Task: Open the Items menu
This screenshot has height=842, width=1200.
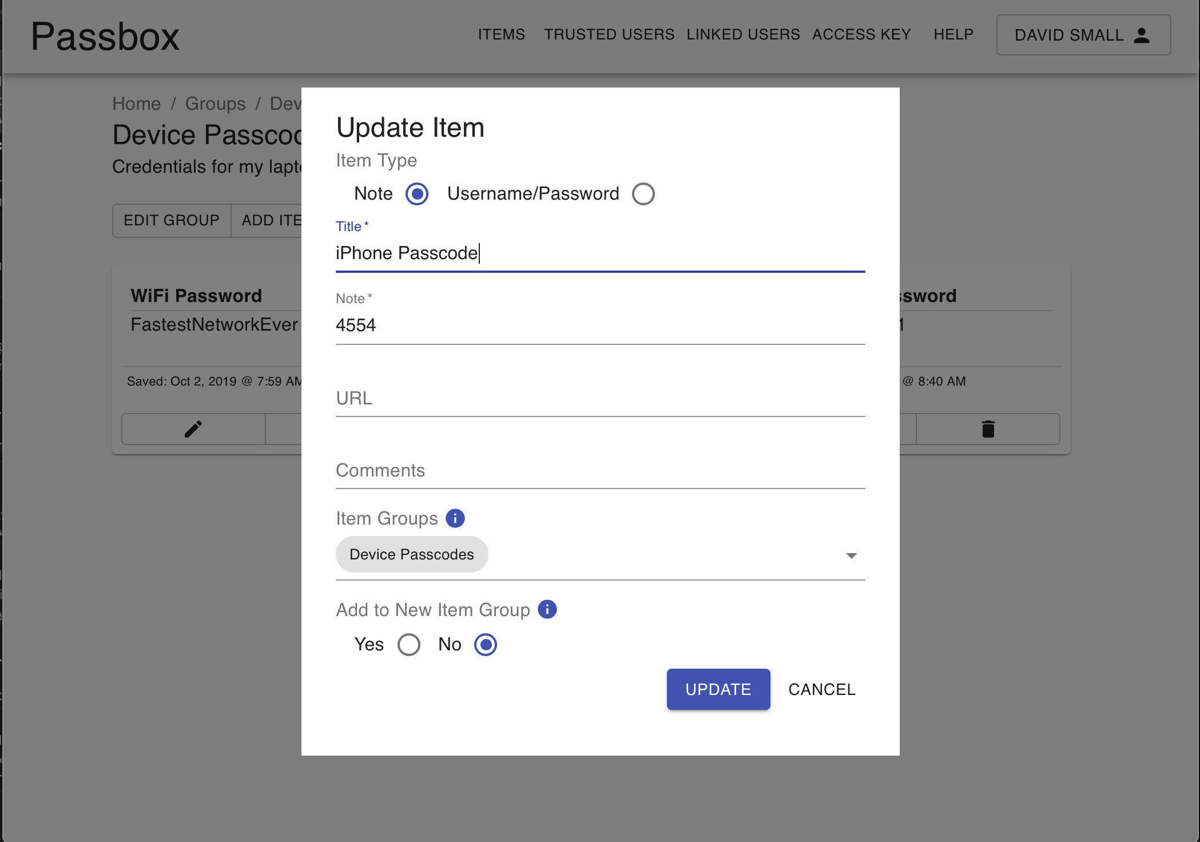Action: (501, 35)
